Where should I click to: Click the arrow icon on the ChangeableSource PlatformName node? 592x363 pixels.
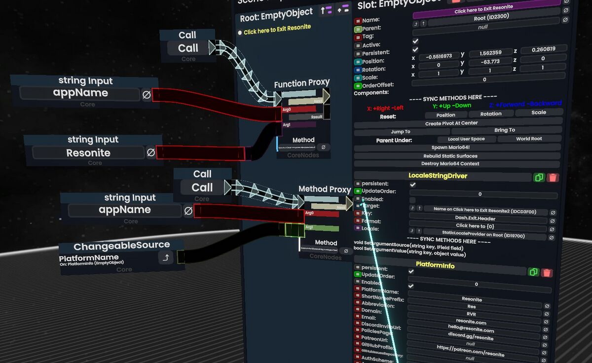pyautogui.click(x=167, y=258)
